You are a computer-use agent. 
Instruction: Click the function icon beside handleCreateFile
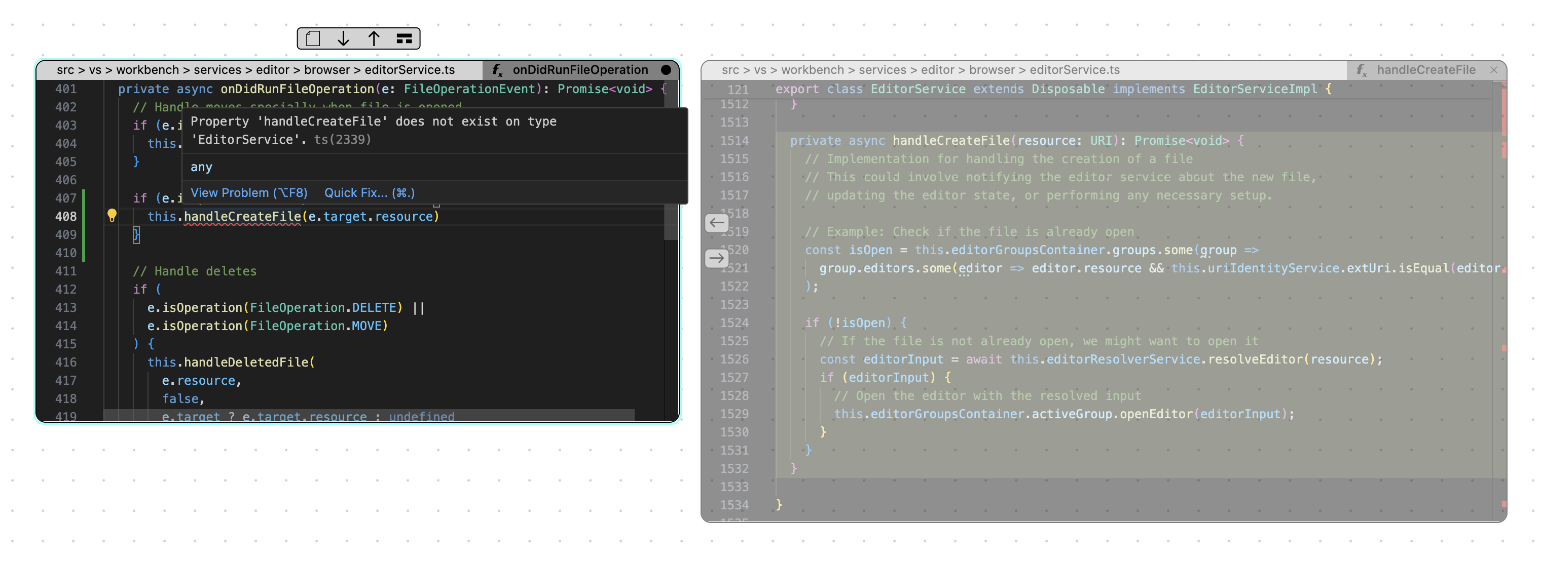tap(1362, 70)
